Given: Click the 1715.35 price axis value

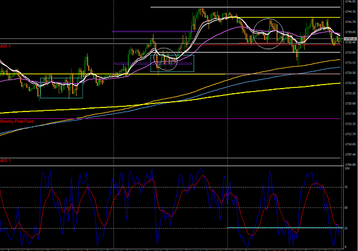Looking at the screenshot, I should point(351,124).
